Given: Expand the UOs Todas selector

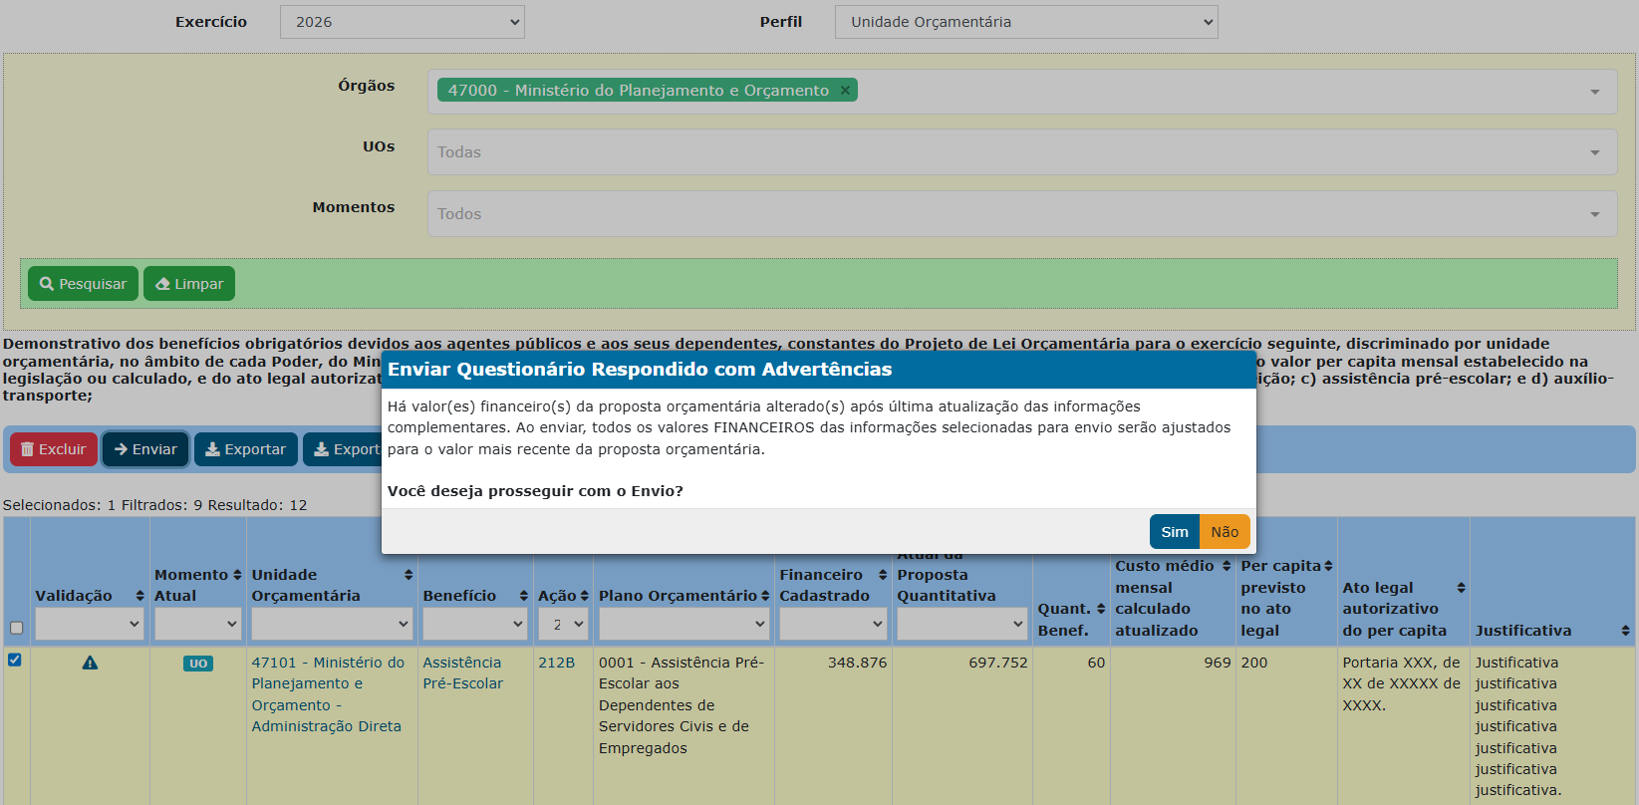Looking at the screenshot, I should (x=1022, y=152).
